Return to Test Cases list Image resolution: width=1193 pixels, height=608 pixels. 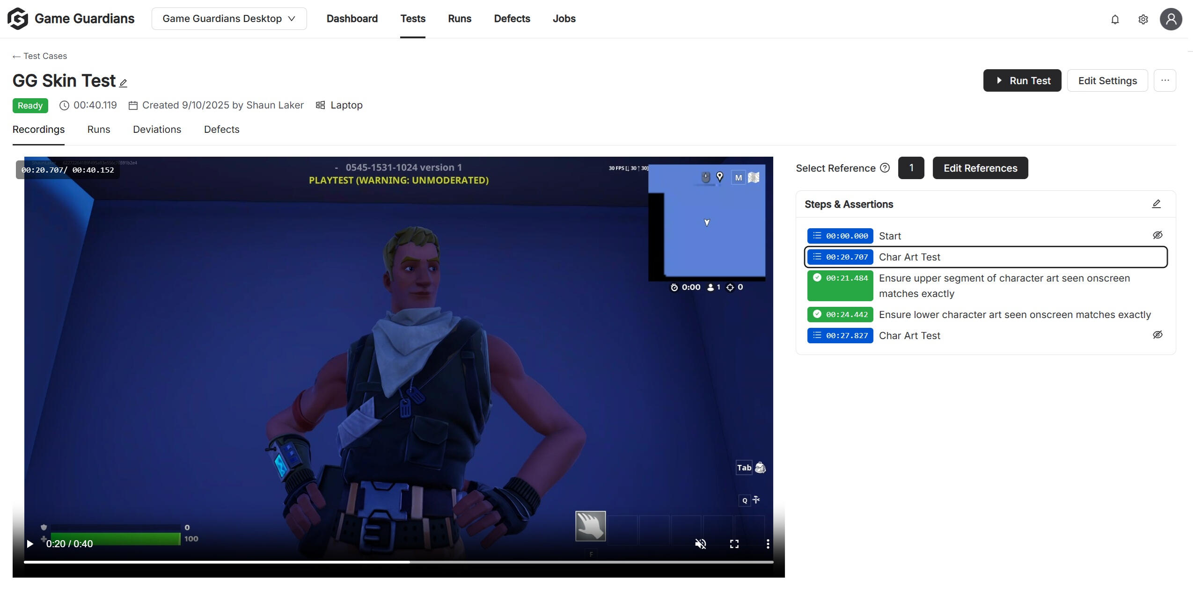(x=45, y=56)
